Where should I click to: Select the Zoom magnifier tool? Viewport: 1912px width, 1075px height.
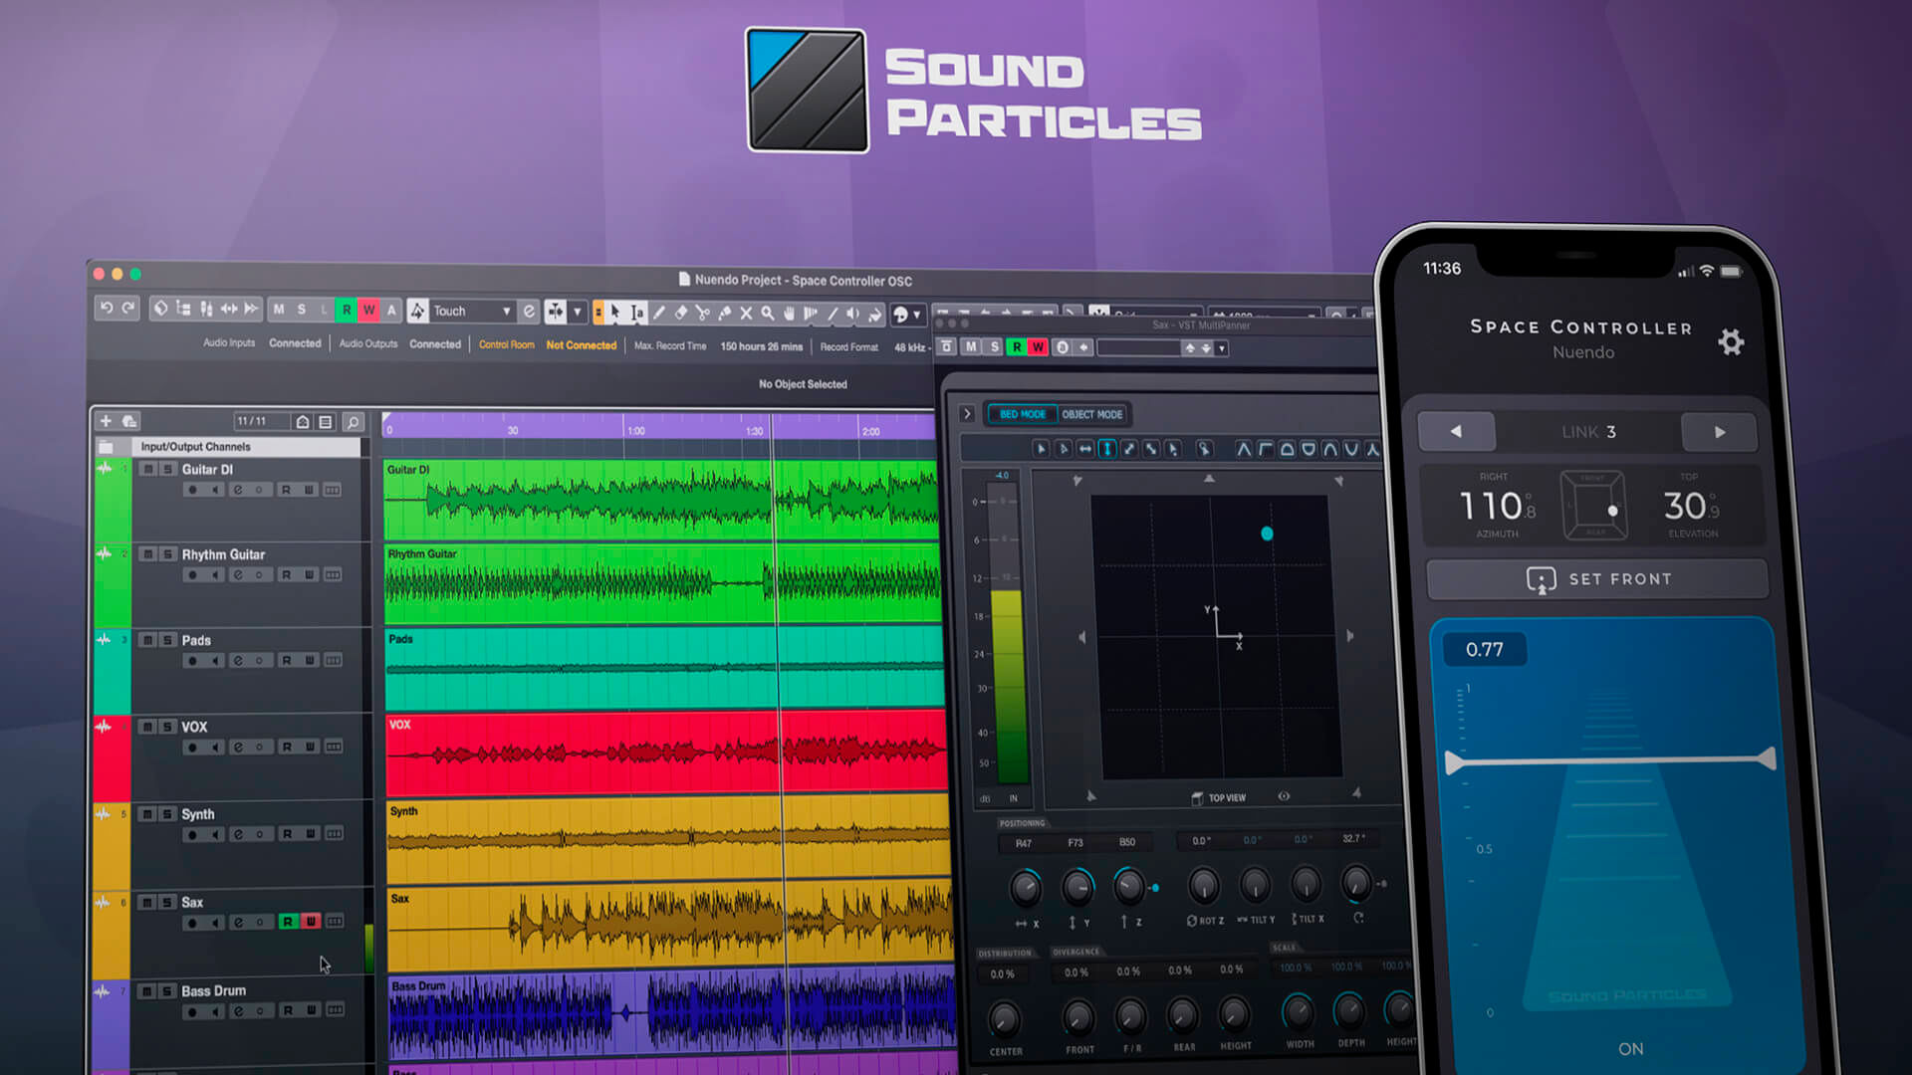point(768,314)
